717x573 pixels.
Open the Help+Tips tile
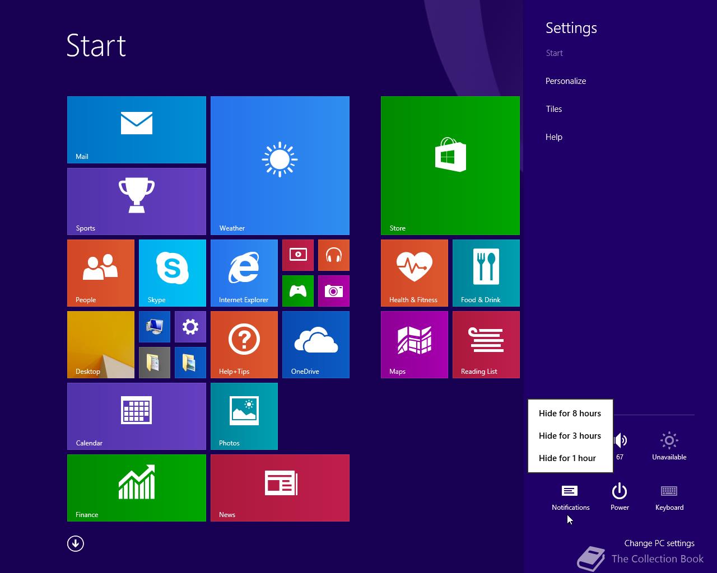[x=244, y=345]
